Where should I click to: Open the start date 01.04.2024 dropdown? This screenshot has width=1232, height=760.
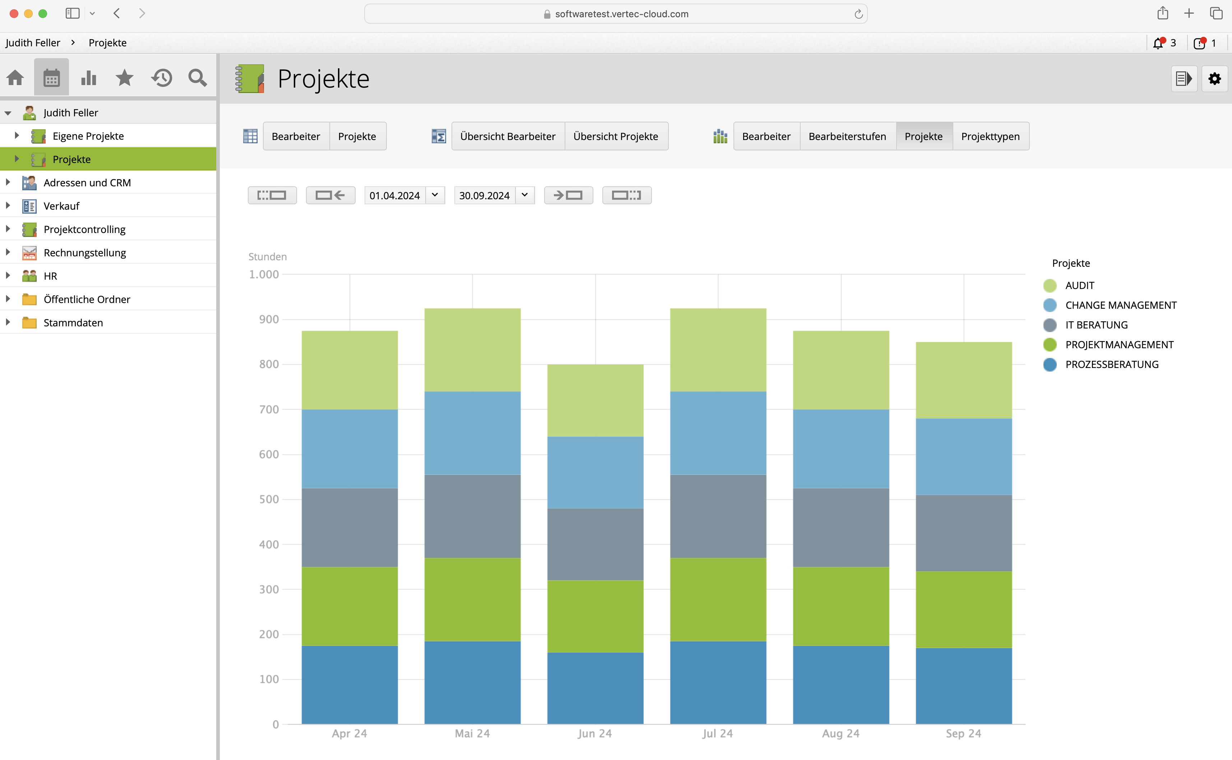tap(435, 195)
